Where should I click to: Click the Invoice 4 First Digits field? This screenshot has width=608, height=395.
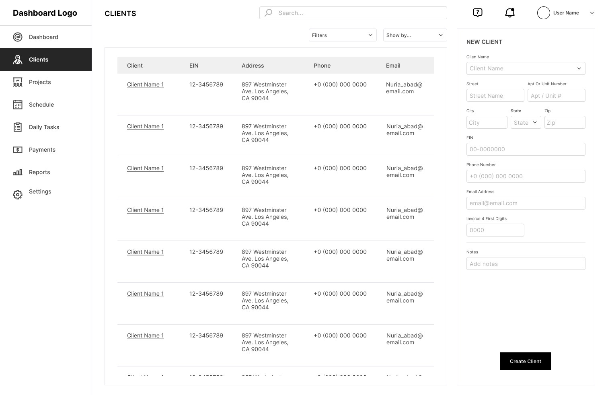495,230
